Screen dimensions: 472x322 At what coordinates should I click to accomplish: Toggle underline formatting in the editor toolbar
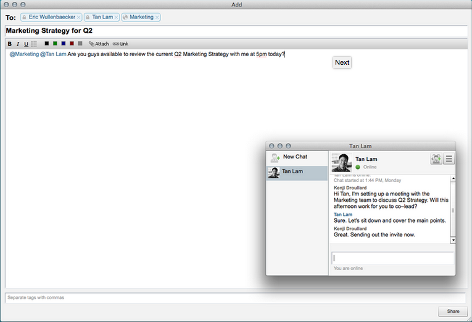26,44
